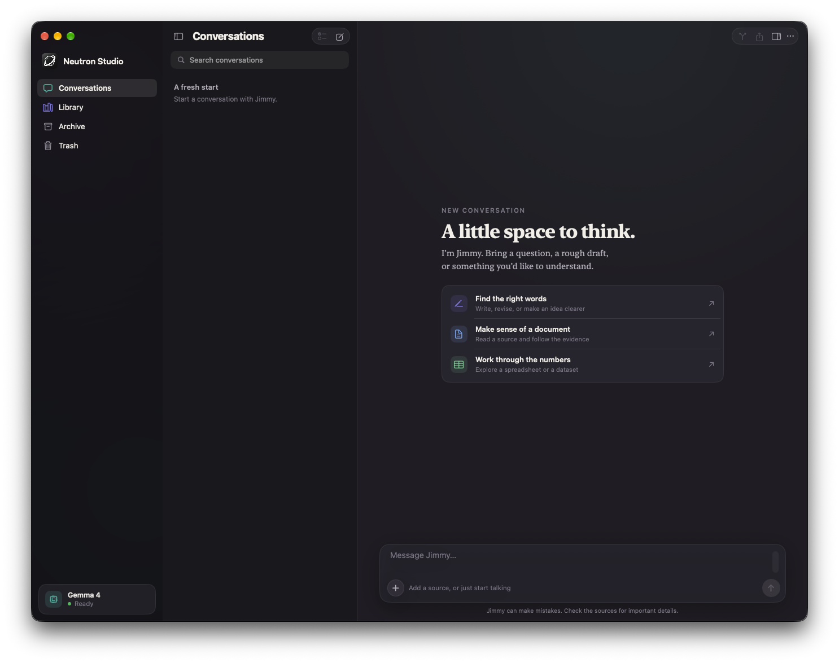Click the Search conversations field
839x663 pixels.
[260, 60]
